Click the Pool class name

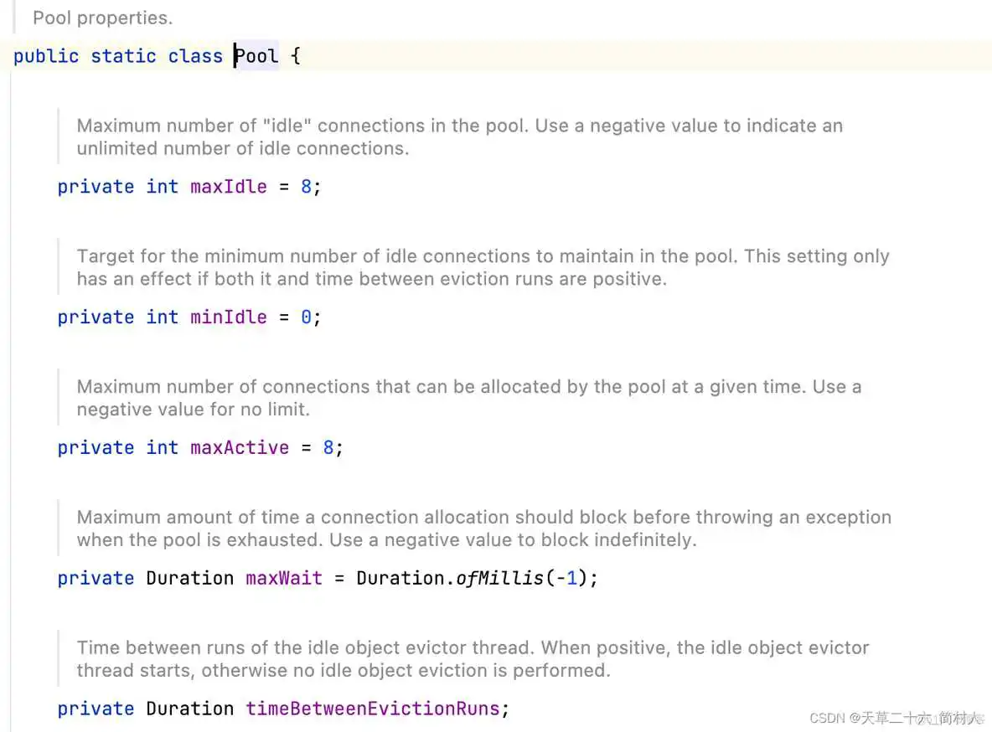click(x=256, y=57)
